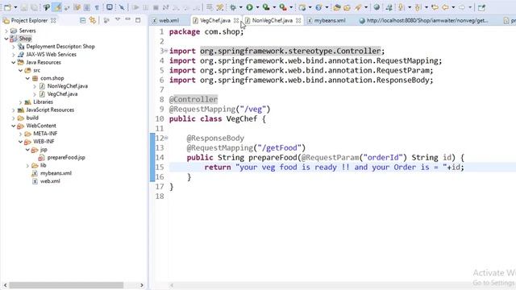Expand Deployment Descriptor: Shop node

(x=14, y=47)
